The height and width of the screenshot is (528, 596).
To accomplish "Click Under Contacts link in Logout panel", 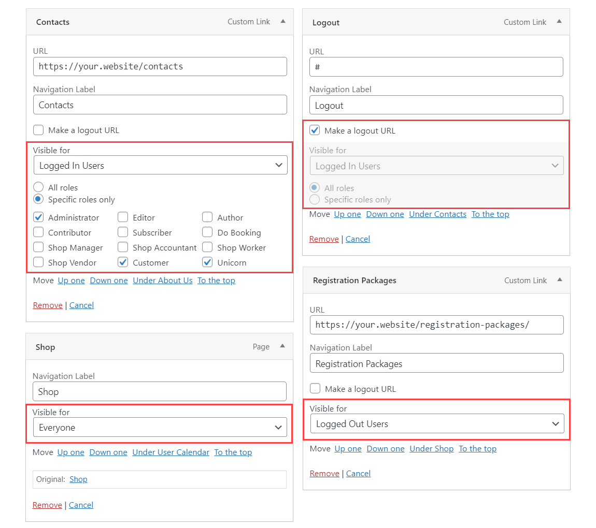I will tap(437, 214).
